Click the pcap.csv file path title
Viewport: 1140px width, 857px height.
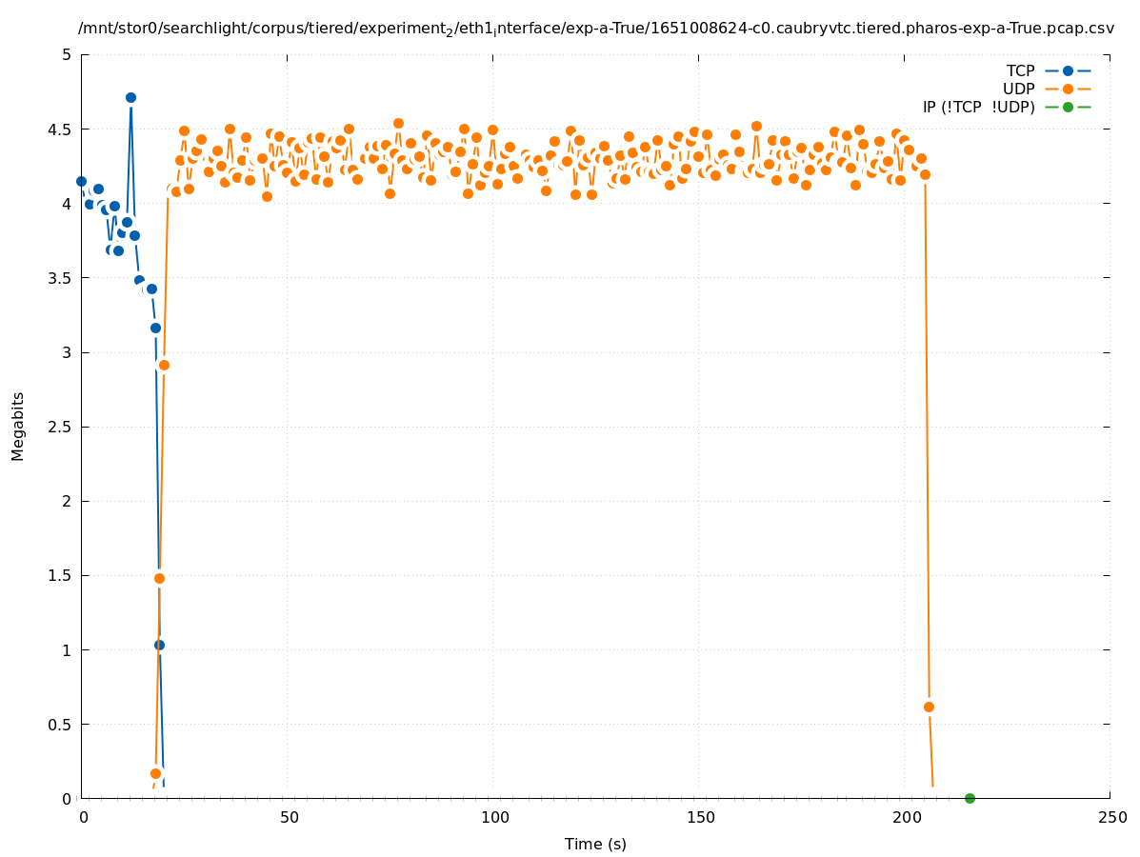595,30
